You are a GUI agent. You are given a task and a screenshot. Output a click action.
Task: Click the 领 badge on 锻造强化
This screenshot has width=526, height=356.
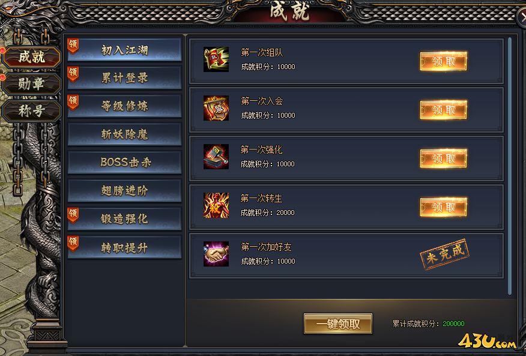(x=73, y=215)
